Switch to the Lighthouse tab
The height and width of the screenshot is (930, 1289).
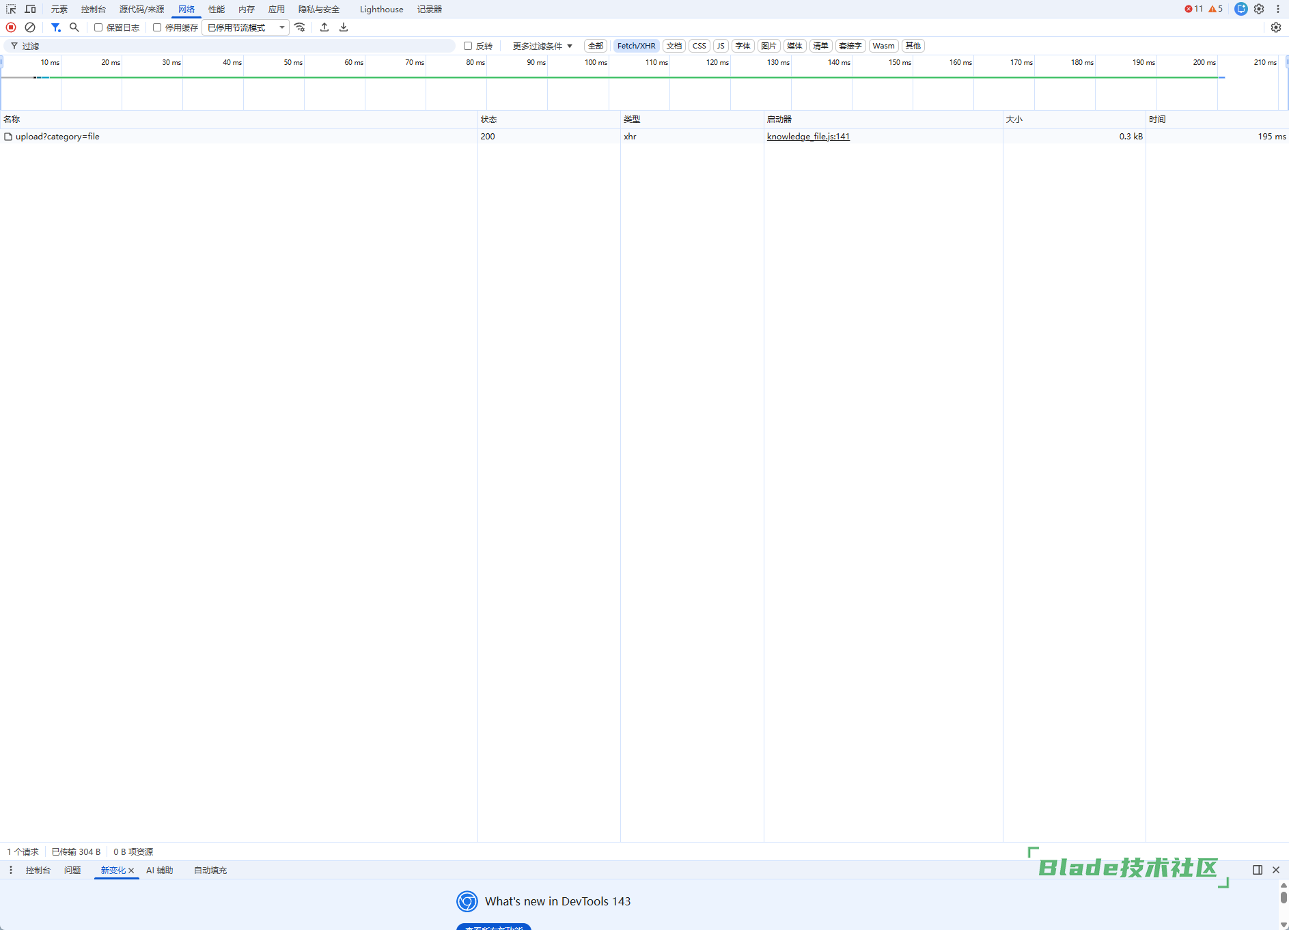point(381,9)
